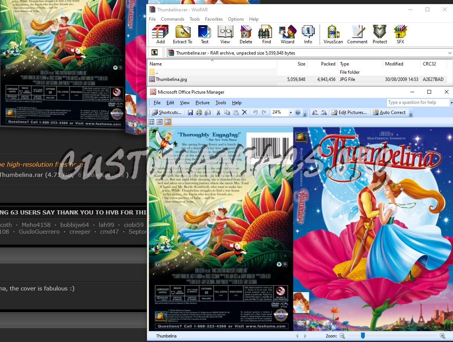
Task: Open the Picture Manager Tools menu
Action: pyautogui.click(x=221, y=103)
